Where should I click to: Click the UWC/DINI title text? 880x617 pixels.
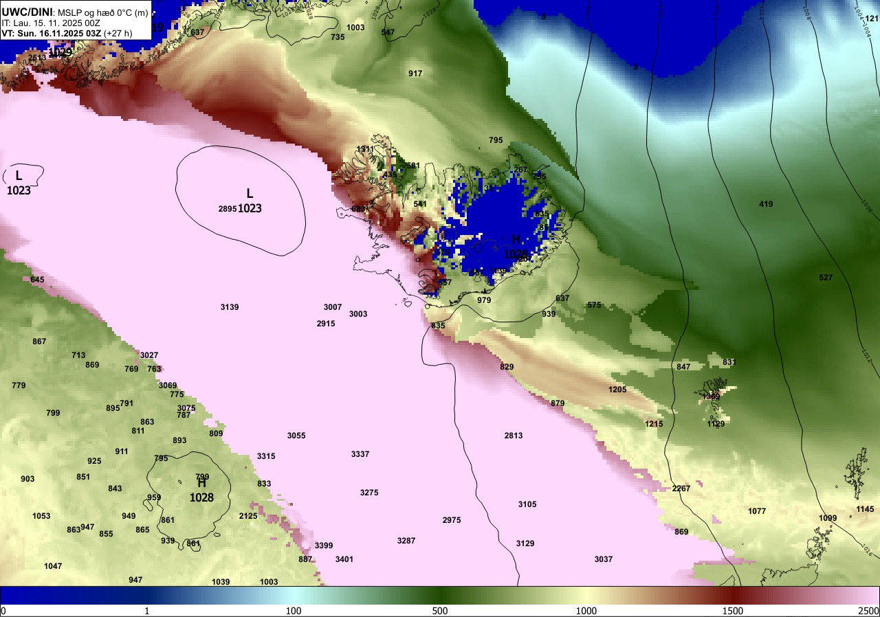[x=26, y=11]
